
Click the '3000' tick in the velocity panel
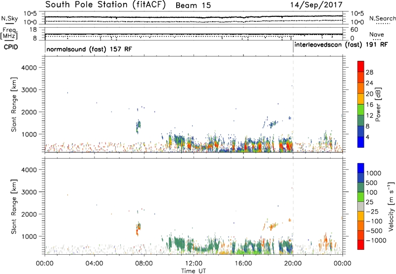tap(29, 192)
